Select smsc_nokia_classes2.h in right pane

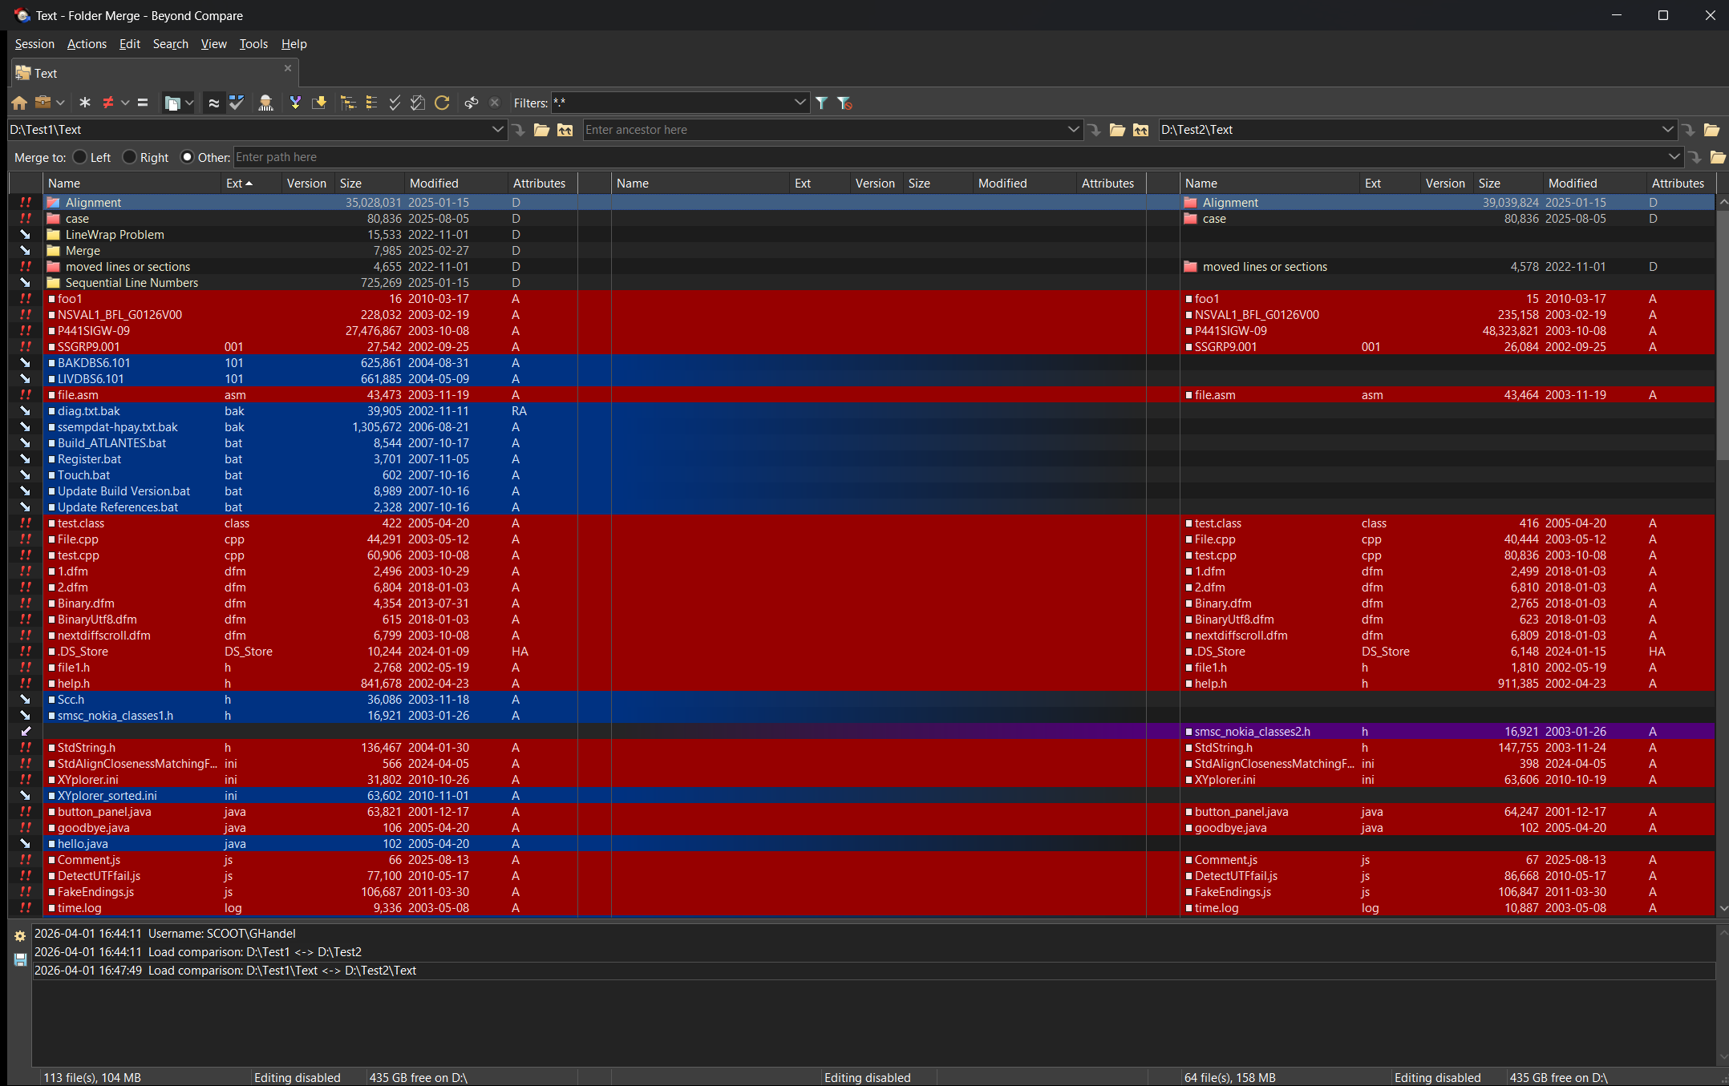coord(1447,732)
